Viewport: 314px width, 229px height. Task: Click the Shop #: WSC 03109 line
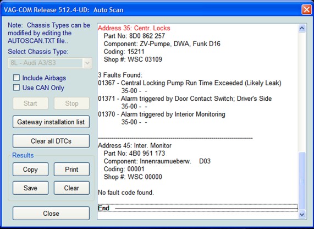click(x=133, y=59)
